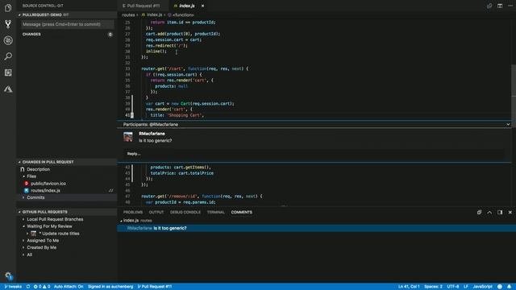The height and width of the screenshot is (290, 516).
Task: Collapse Waiting For My Review
Action: click(23, 226)
